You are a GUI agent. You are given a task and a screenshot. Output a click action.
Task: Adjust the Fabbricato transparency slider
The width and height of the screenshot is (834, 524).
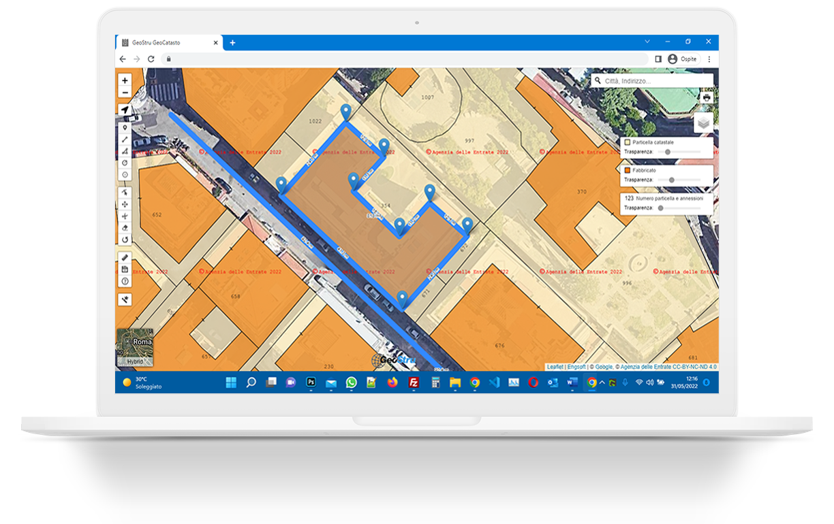pyautogui.click(x=672, y=180)
